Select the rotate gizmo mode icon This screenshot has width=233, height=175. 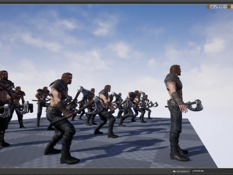click(x=212, y=7)
